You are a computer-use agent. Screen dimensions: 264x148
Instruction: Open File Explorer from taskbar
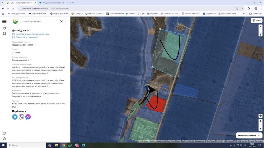[x=56, y=145]
